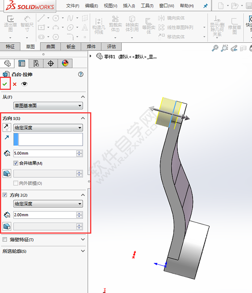Image resolution: width=252 pixels, height=293 pixels.
Task: Click Display/Delete Relations (显示/删除几何关系)
Action: [x=217, y=26]
